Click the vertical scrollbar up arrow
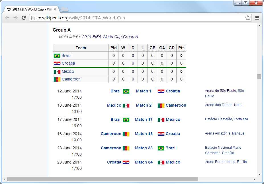 coord(259,26)
